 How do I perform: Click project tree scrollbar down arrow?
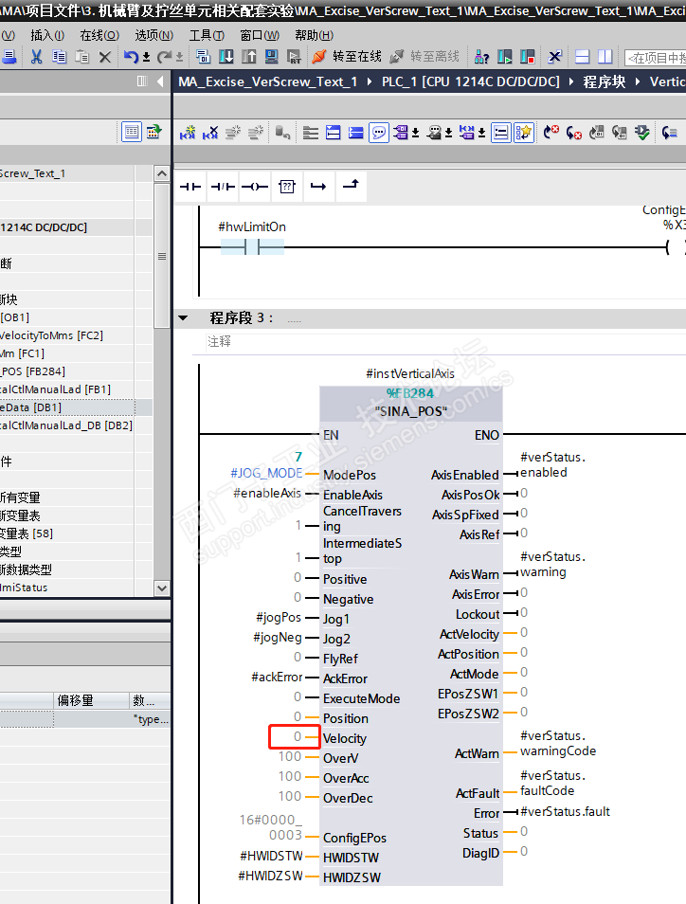[162, 588]
